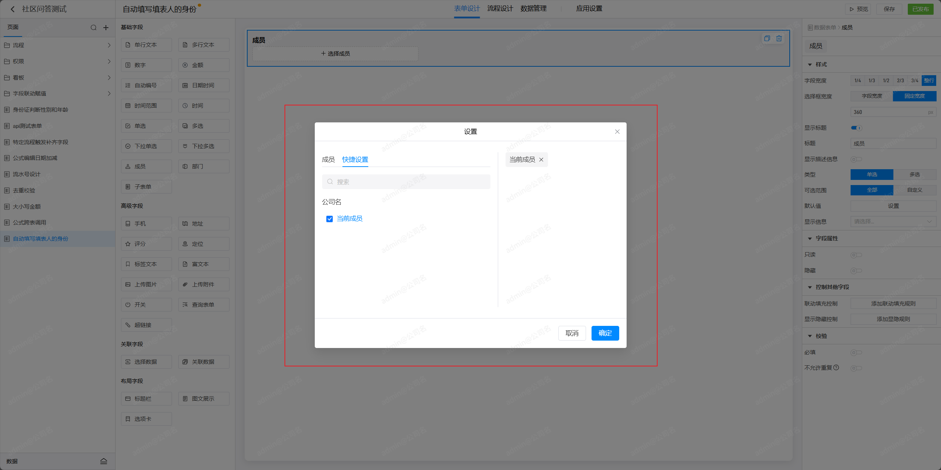This screenshot has width=941, height=470.
Task: Close the 设置 dialog with X
Action: coord(617,132)
